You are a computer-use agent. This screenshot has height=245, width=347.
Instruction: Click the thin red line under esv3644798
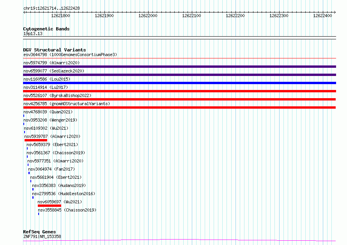pyautogui.click(x=179, y=58)
